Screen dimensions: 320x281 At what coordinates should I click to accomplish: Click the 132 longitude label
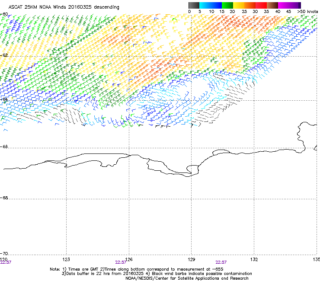pyautogui.click(x=254, y=259)
